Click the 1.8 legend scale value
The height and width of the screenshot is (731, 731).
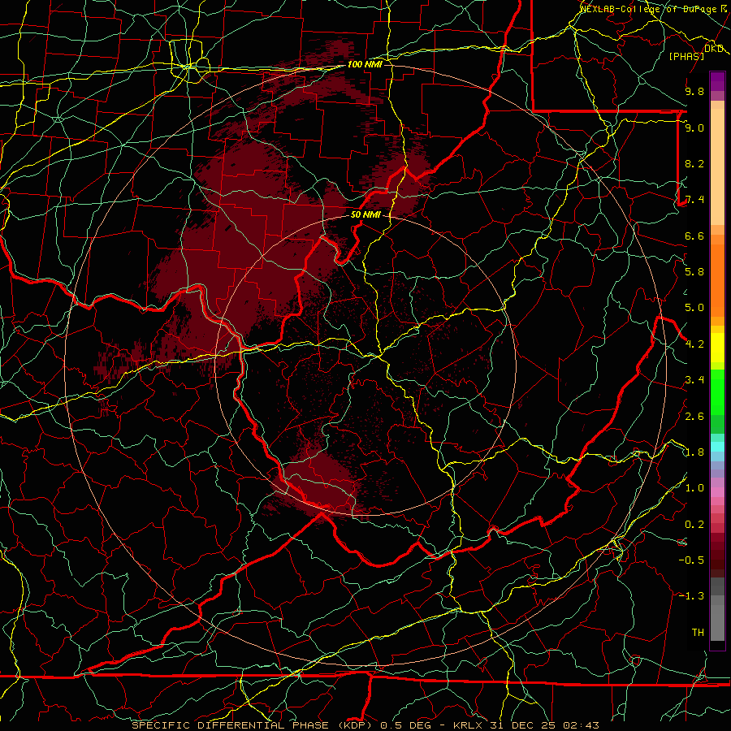point(694,452)
